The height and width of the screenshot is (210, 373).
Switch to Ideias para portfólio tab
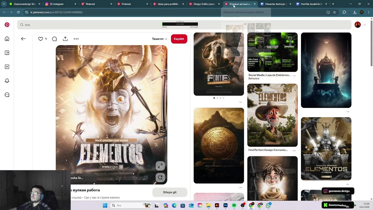tap(168, 4)
